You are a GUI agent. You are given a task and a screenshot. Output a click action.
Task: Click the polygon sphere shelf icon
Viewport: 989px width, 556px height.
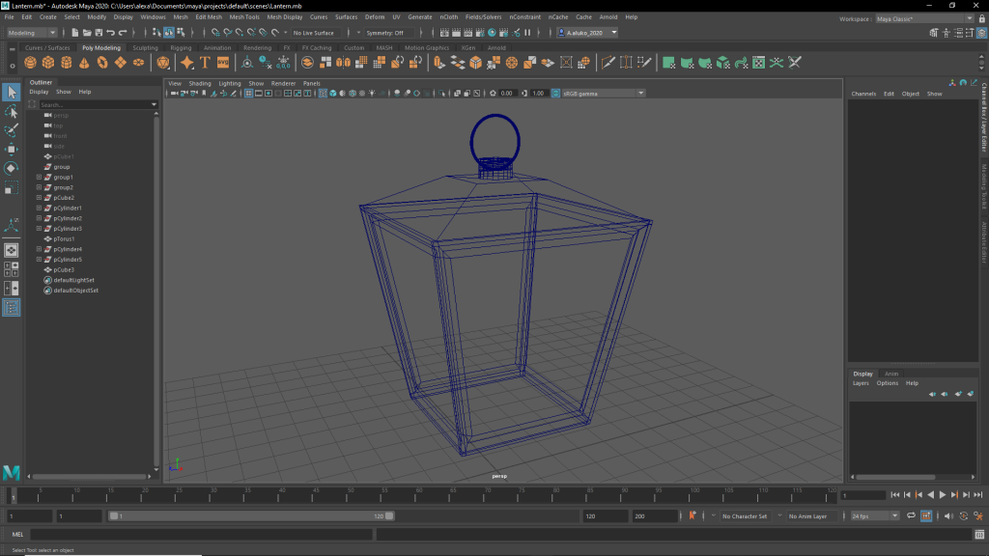pyautogui.click(x=32, y=63)
